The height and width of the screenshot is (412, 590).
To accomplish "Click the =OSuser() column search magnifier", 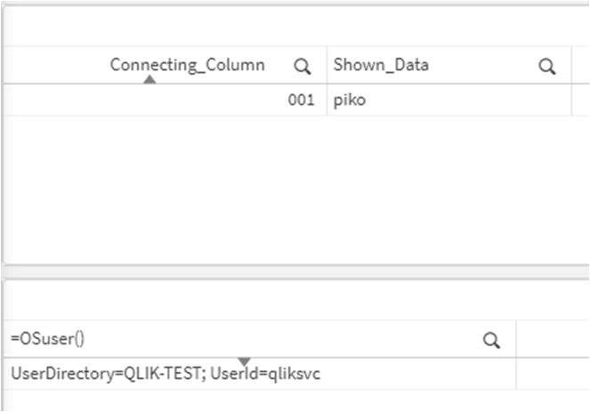I will pyautogui.click(x=491, y=340).
